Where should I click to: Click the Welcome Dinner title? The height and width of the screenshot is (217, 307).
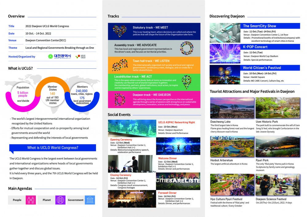click(167, 158)
